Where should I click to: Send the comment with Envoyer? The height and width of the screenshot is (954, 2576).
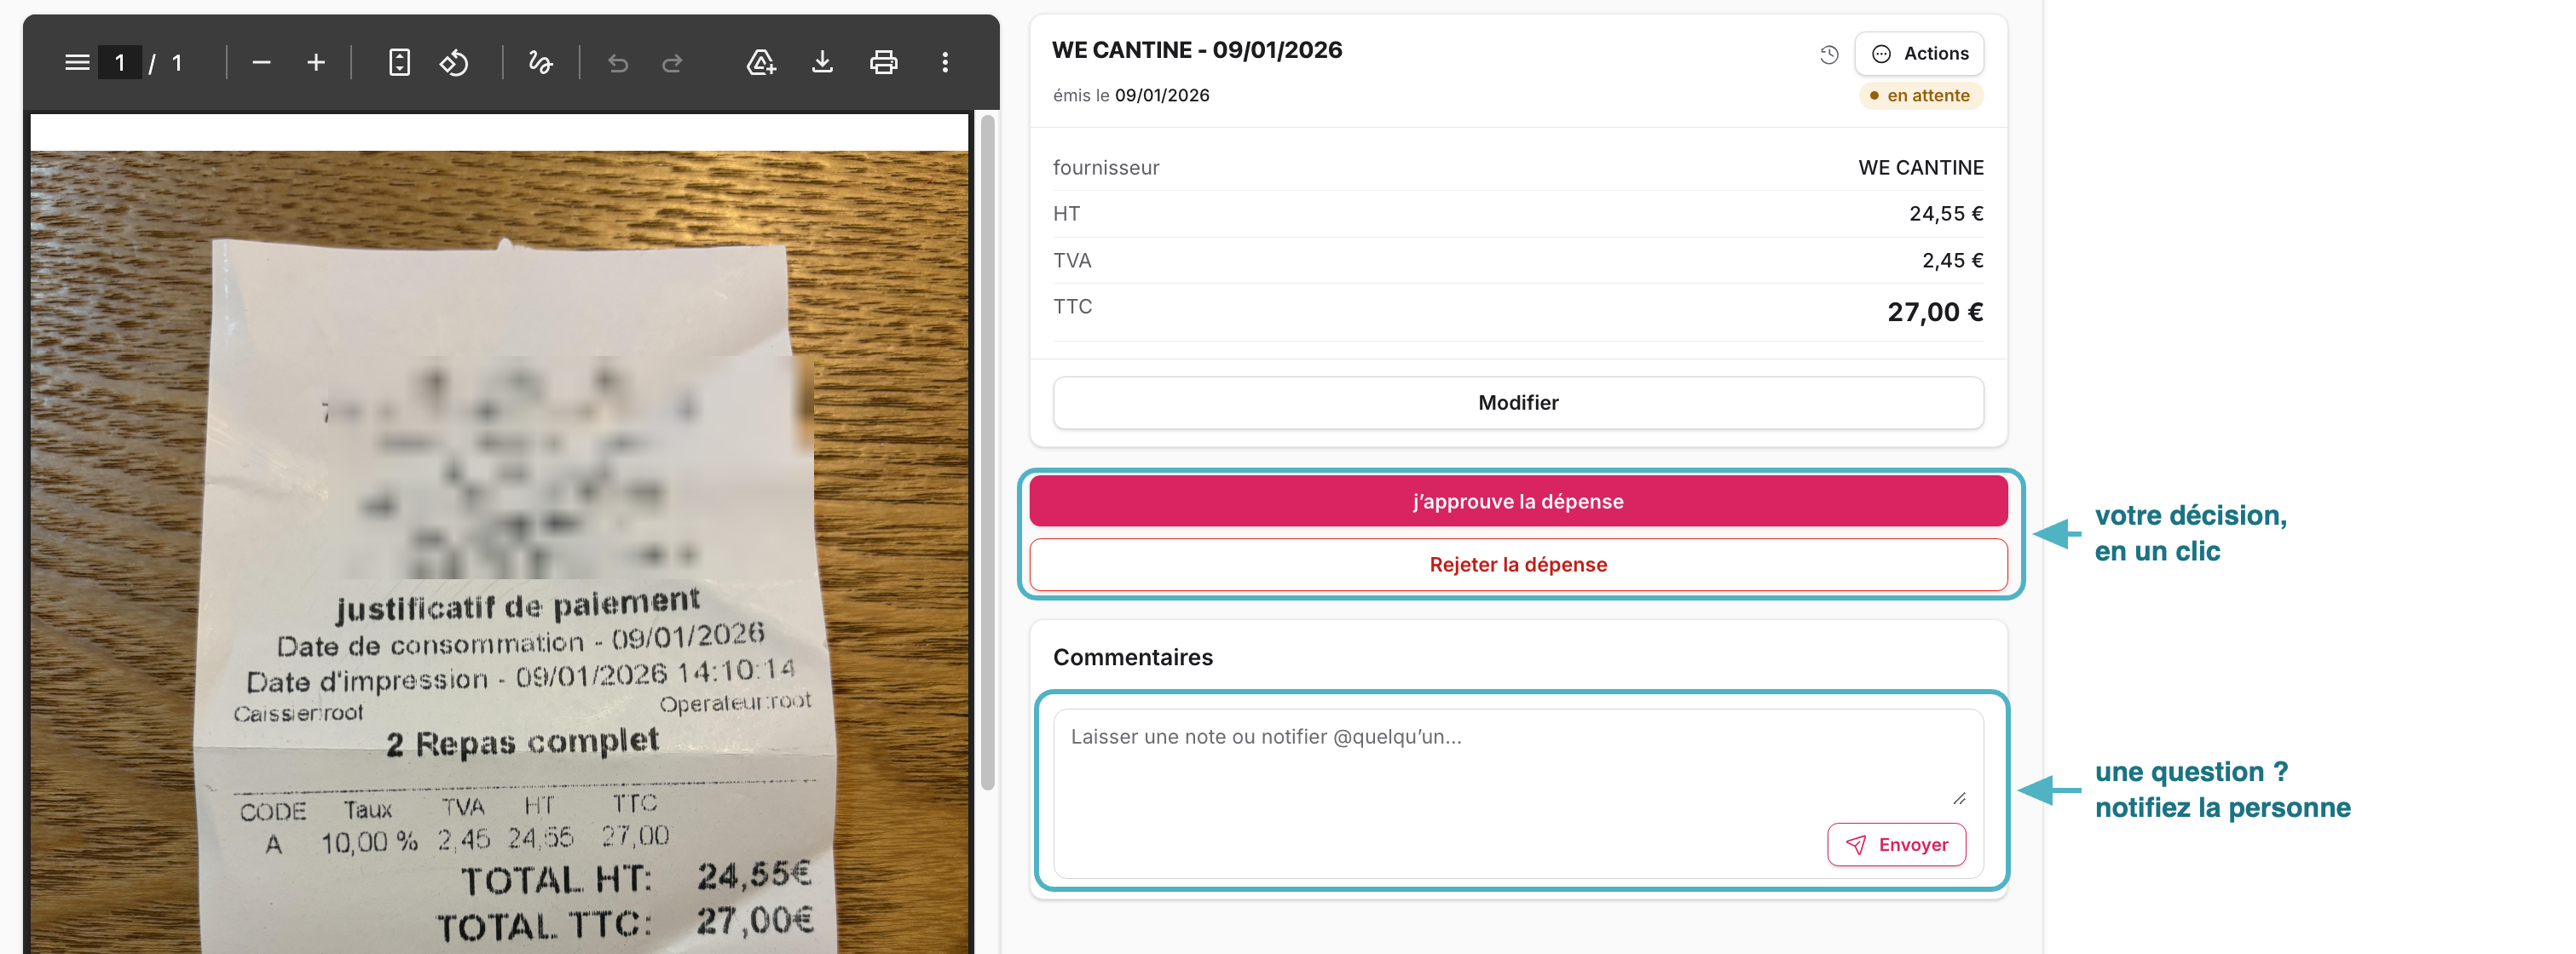1896,845
